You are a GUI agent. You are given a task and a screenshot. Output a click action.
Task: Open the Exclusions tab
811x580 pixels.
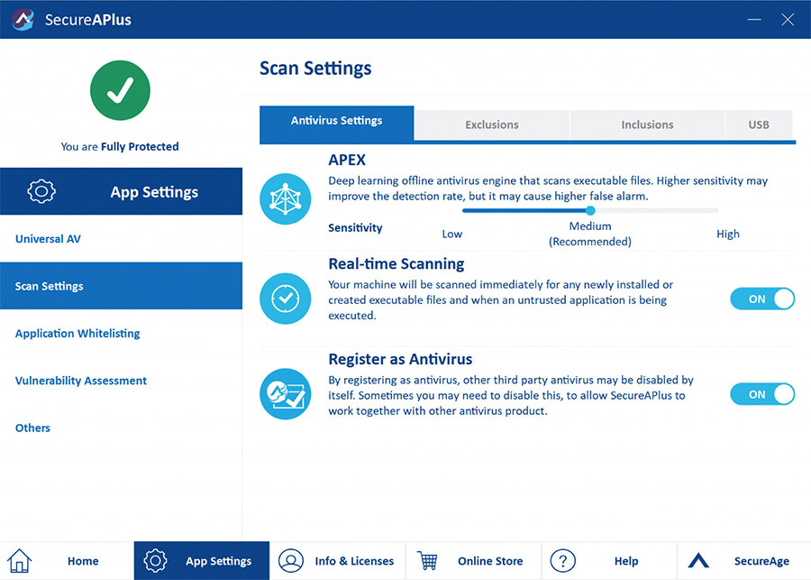click(x=492, y=124)
